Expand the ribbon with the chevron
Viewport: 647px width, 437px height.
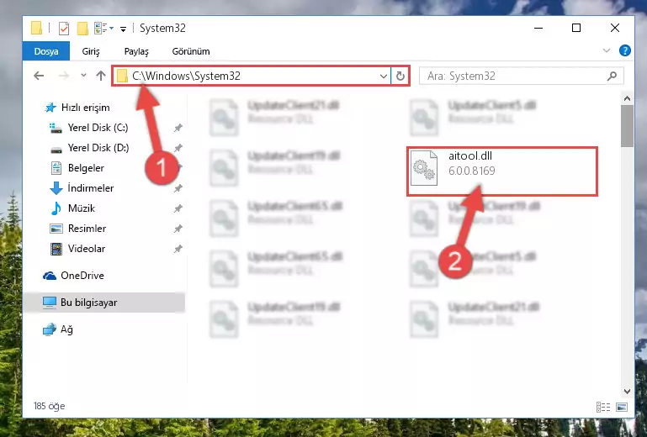[x=606, y=50]
